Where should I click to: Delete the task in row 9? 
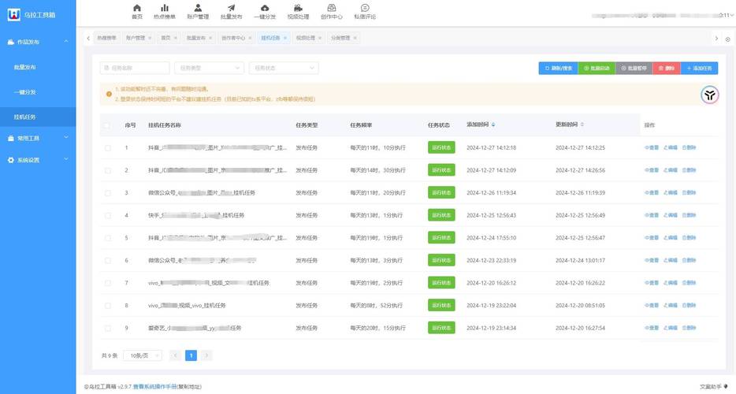pos(689,328)
